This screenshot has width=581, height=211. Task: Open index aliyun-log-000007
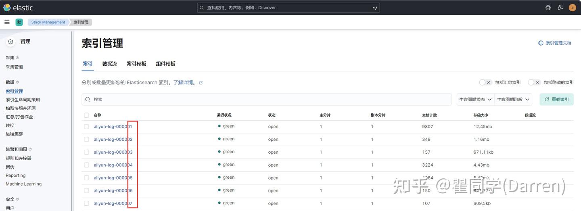click(113, 203)
